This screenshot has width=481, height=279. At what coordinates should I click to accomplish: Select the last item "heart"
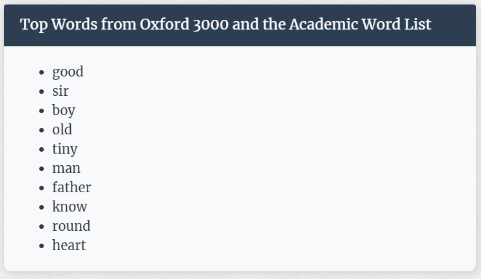[69, 245]
